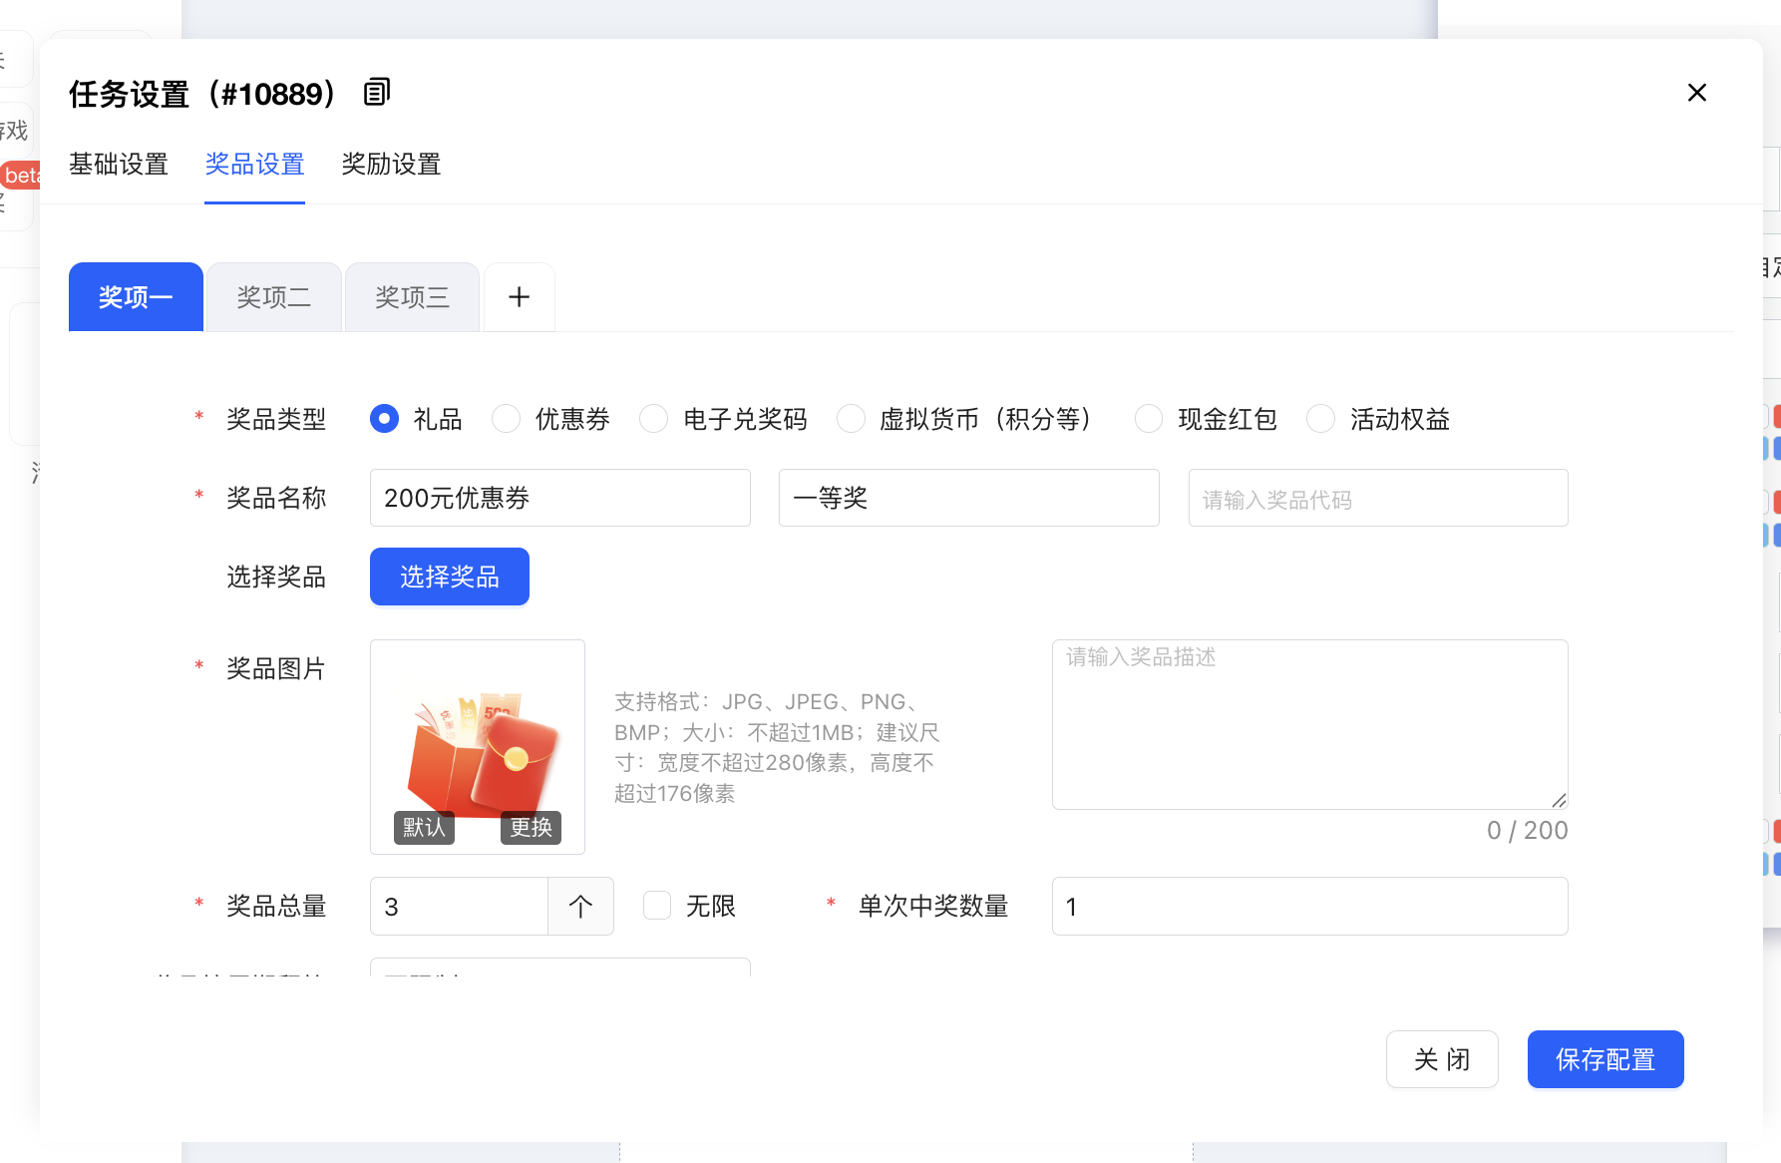Image resolution: width=1781 pixels, height=1163 pixels.
Task: Select the 电子兑奖码 radio option
Action: [x=654, y=419]
